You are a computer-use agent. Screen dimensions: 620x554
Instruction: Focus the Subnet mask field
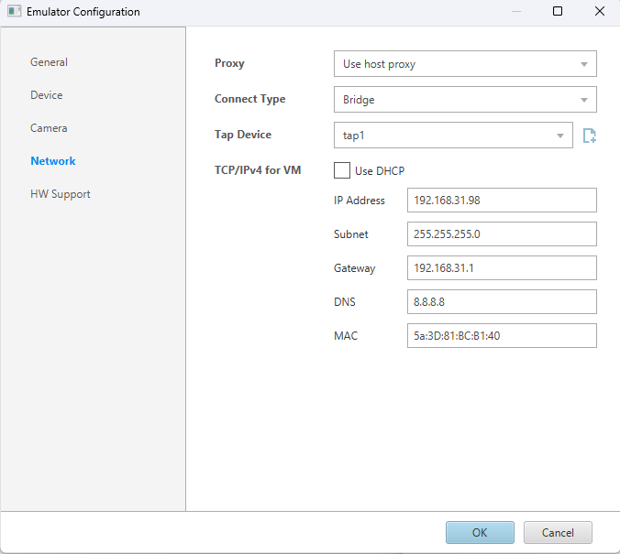501,234
